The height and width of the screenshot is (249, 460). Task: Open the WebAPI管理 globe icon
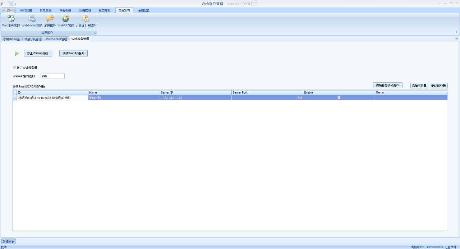coord(65,21)
